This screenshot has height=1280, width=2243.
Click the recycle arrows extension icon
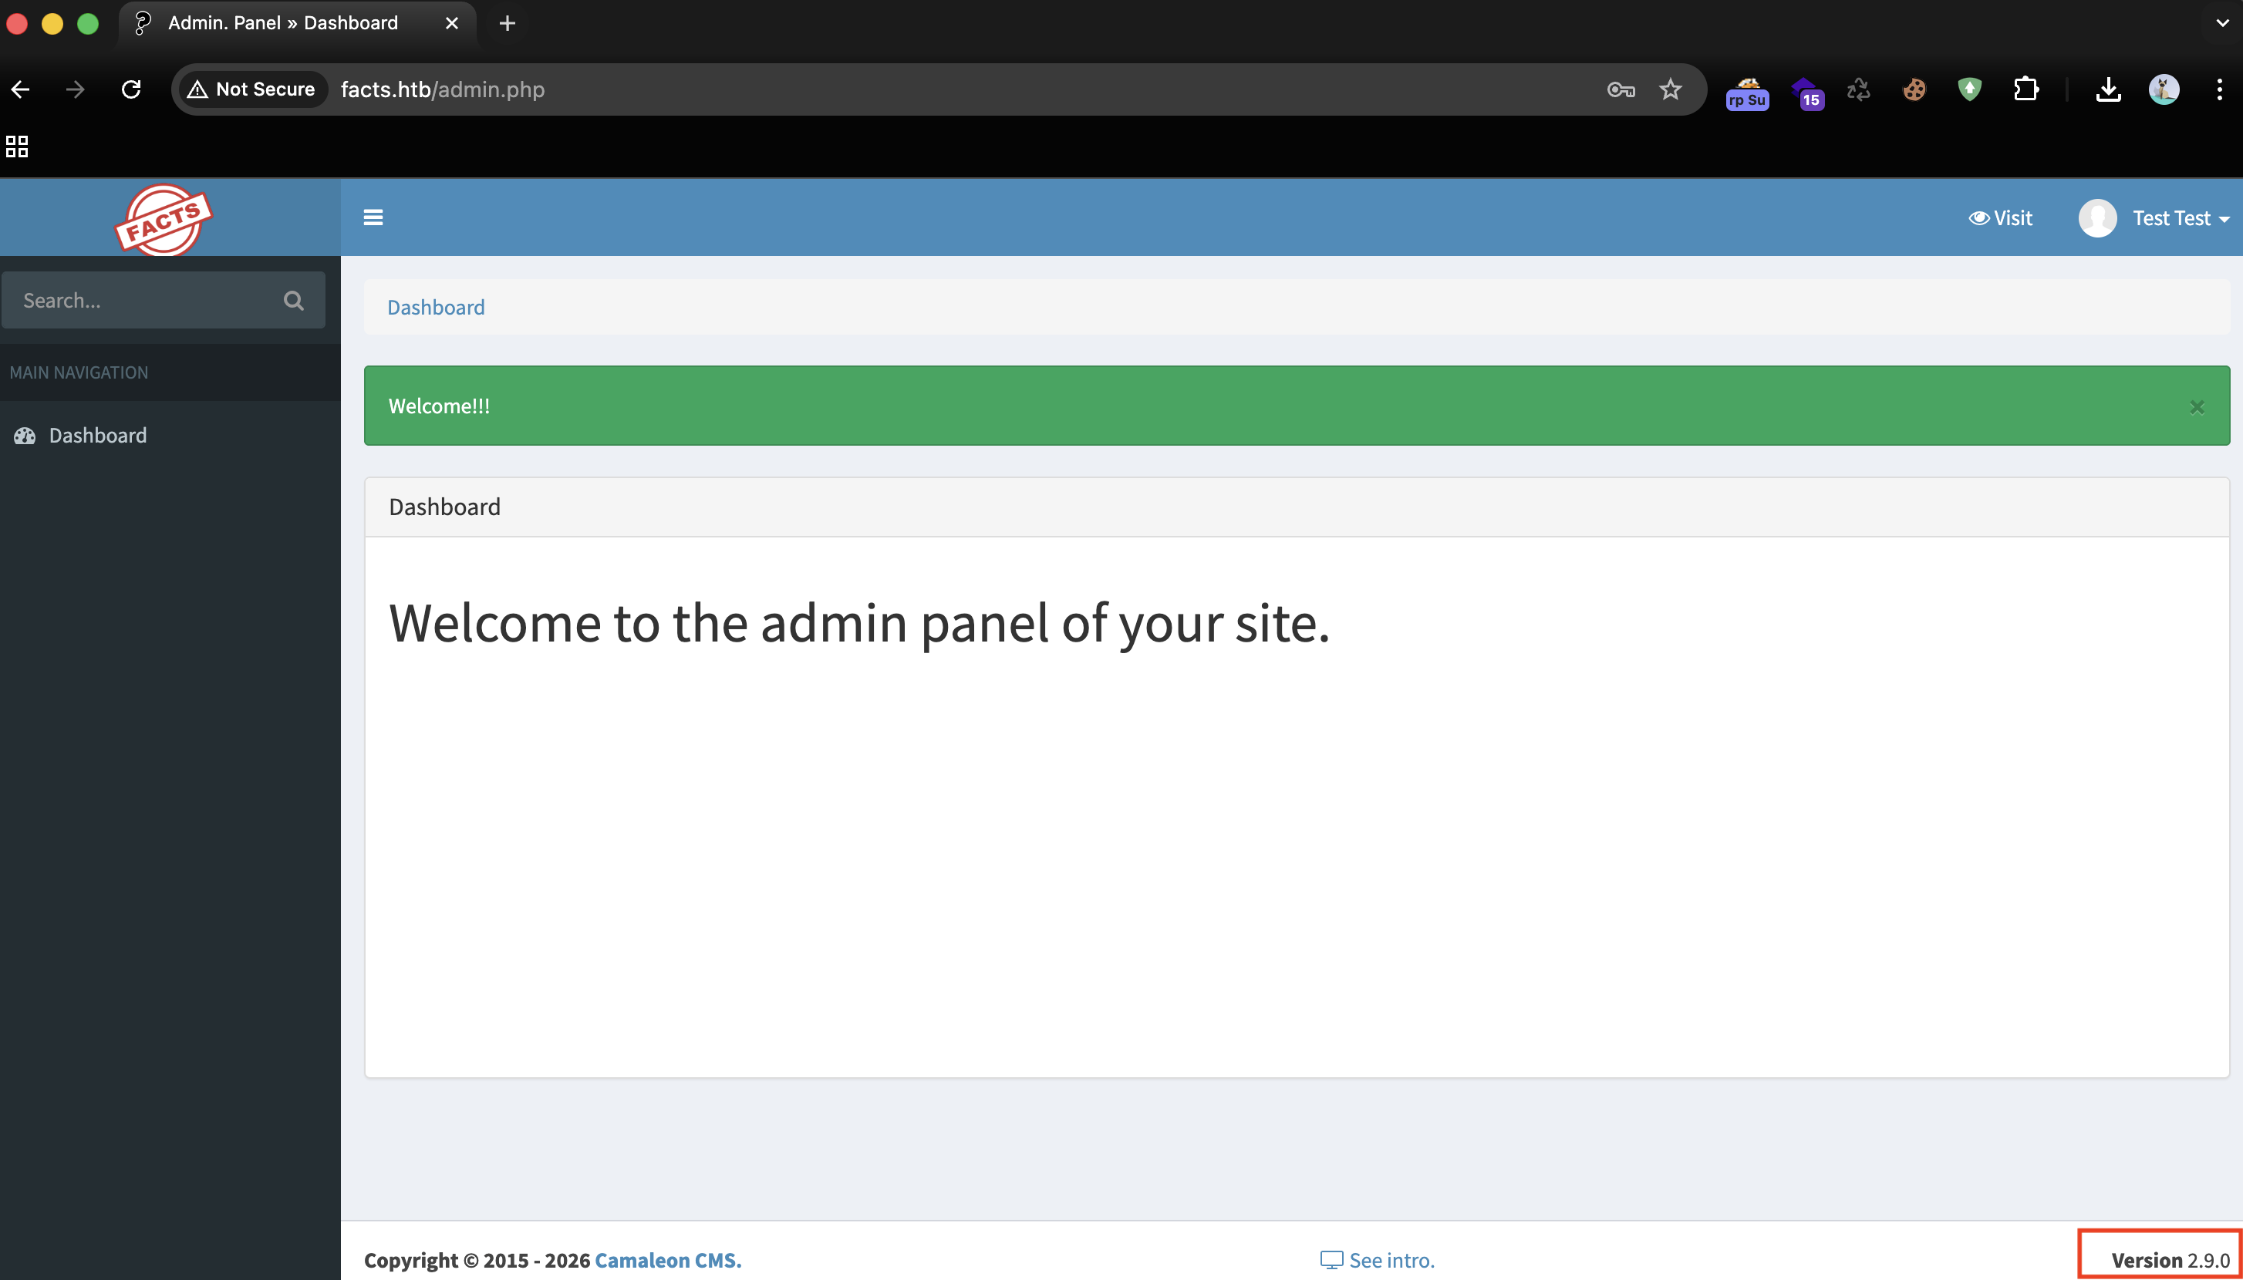point(1859,89)
